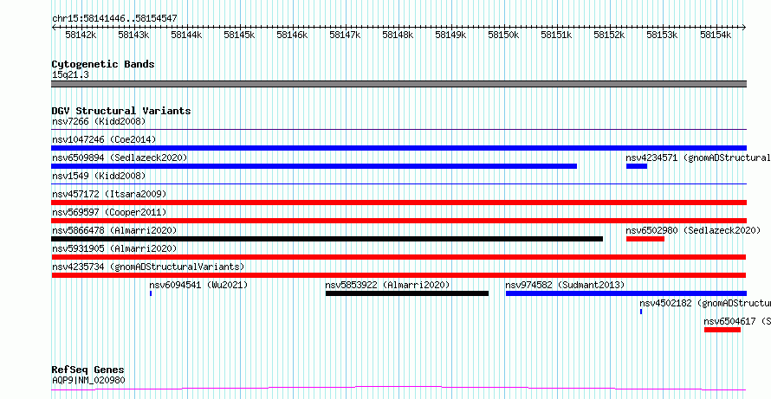Click the 58154k ruler tick label

[716, 35]
